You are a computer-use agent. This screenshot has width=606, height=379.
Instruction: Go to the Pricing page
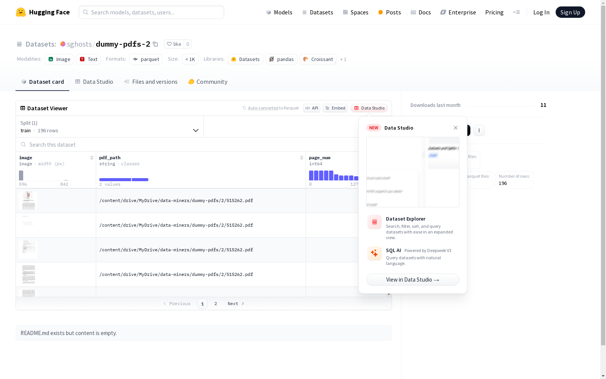click(x=494, y=12)
